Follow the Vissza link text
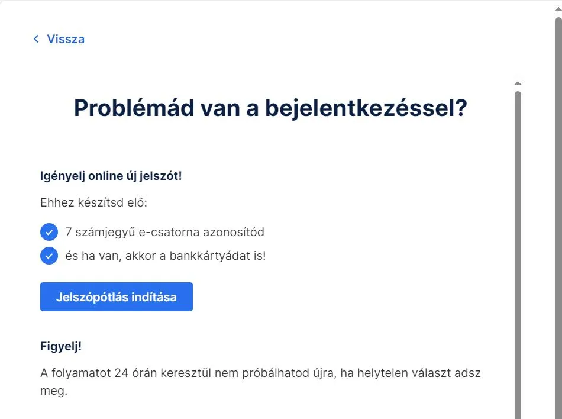This screenshot has height=419, width=562. coord(66,39)
